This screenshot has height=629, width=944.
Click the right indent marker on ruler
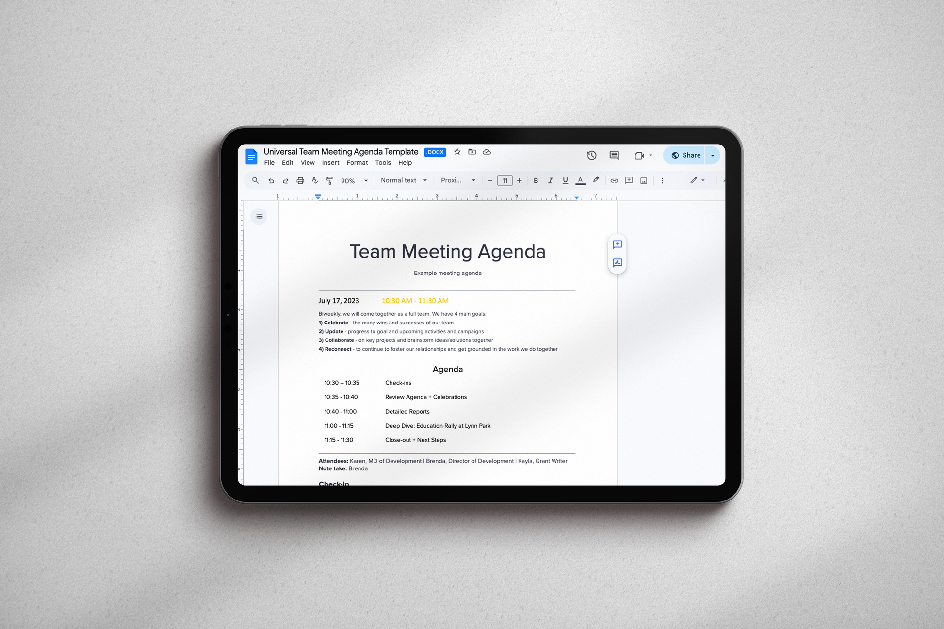click(576, 198)
